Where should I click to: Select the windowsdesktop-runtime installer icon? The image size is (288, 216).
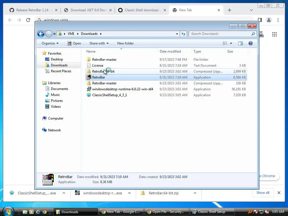[89, 89]
